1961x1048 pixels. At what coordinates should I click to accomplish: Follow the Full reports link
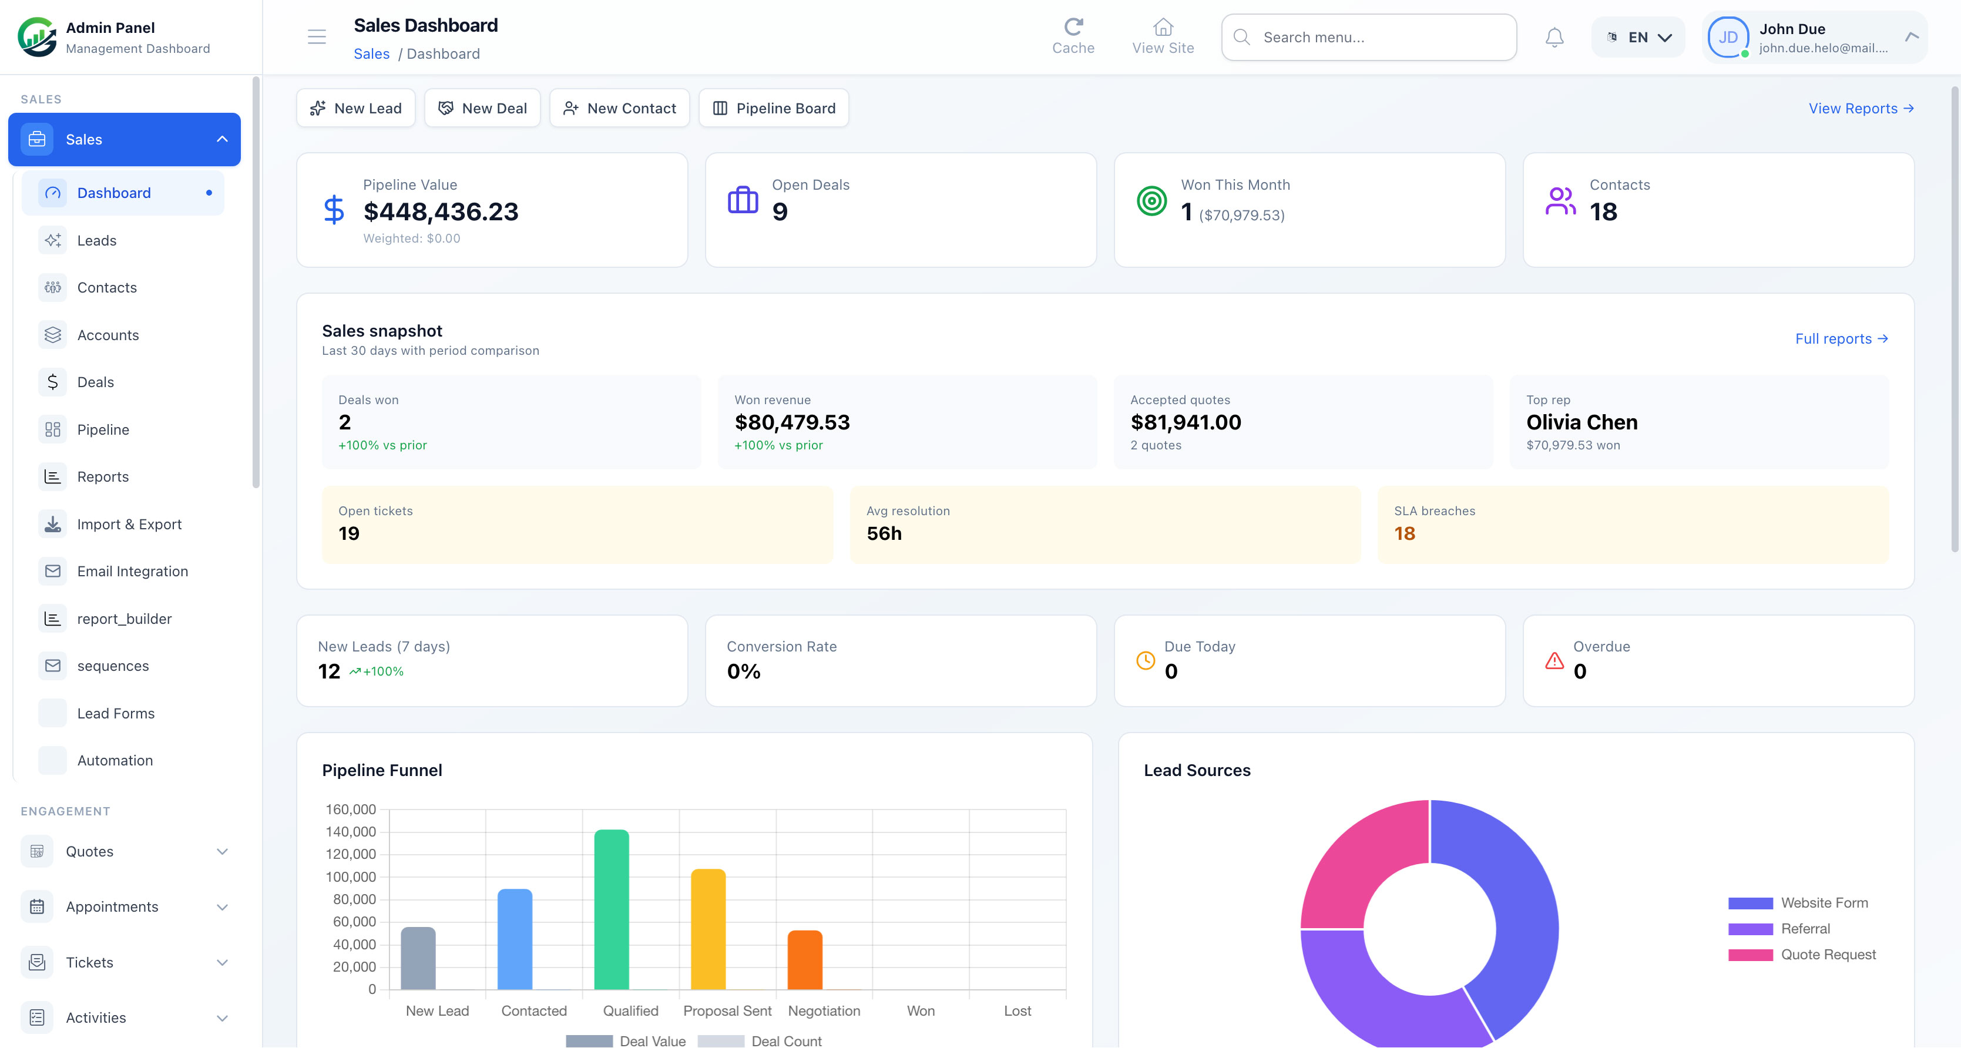click(1842, 339)
